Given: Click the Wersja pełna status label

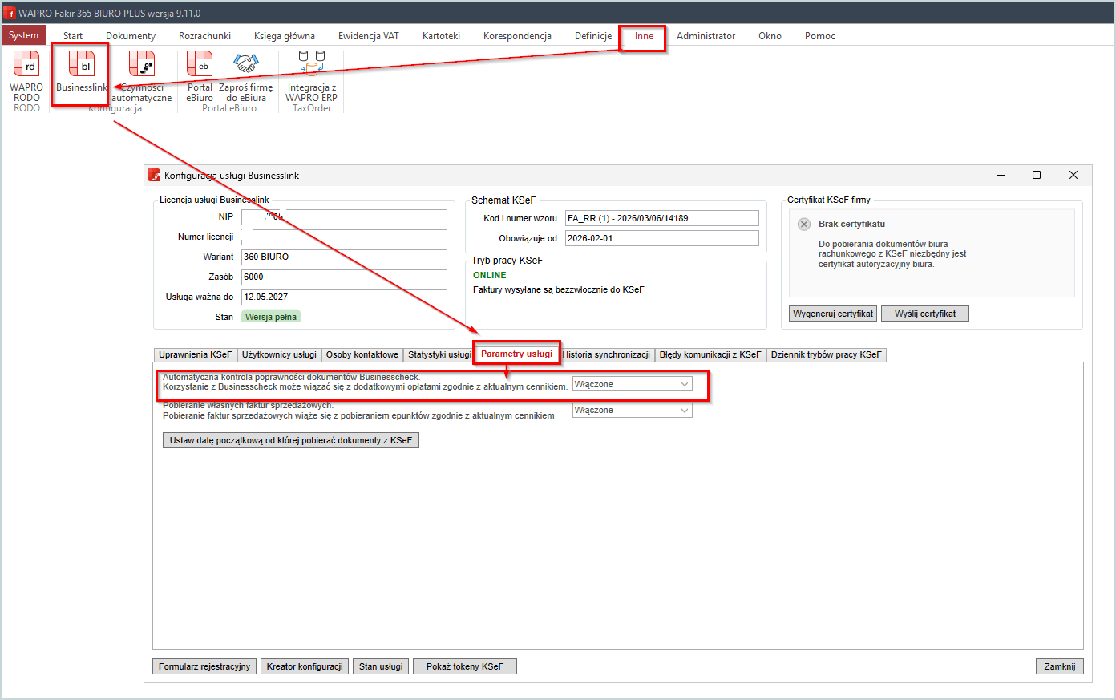Looking at the screenshot, I should pos(271,317).
